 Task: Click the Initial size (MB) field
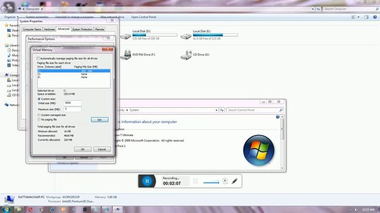coord(72,103)
